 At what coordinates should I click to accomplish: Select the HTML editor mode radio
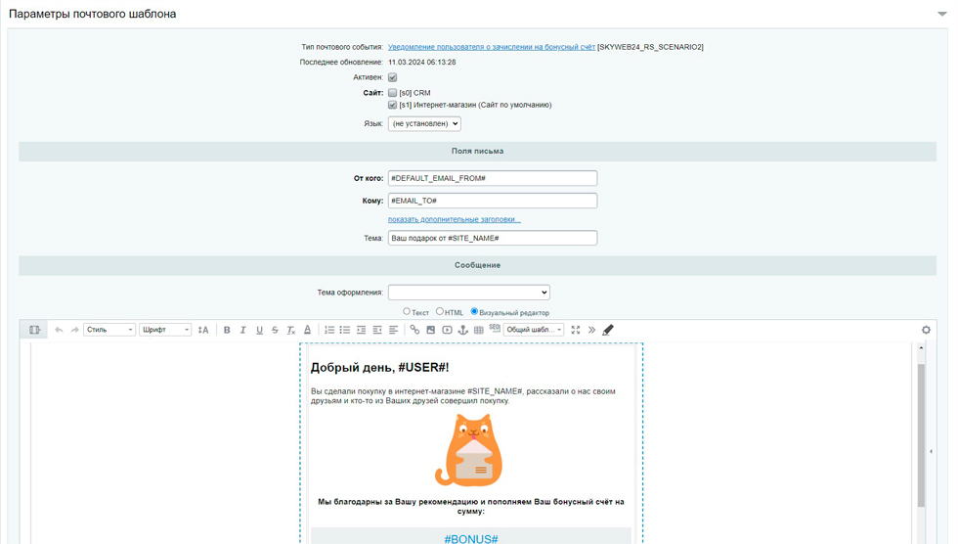point(440,312)
